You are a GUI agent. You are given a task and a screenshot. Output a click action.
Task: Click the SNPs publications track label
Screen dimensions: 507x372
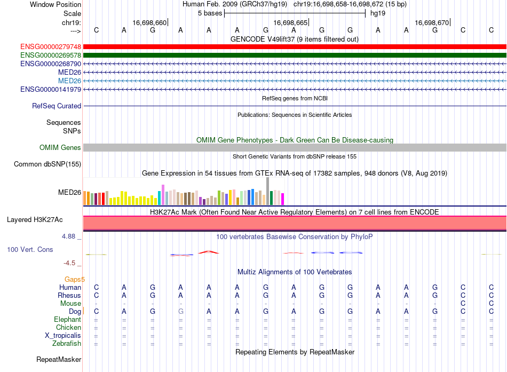72,131
